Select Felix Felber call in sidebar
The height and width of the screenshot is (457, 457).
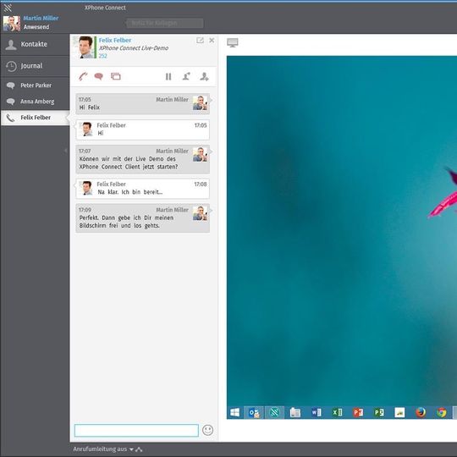coord(35,118)
